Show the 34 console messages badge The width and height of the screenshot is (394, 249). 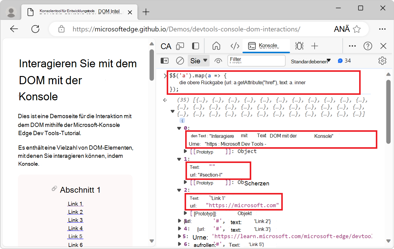point(344,61)
